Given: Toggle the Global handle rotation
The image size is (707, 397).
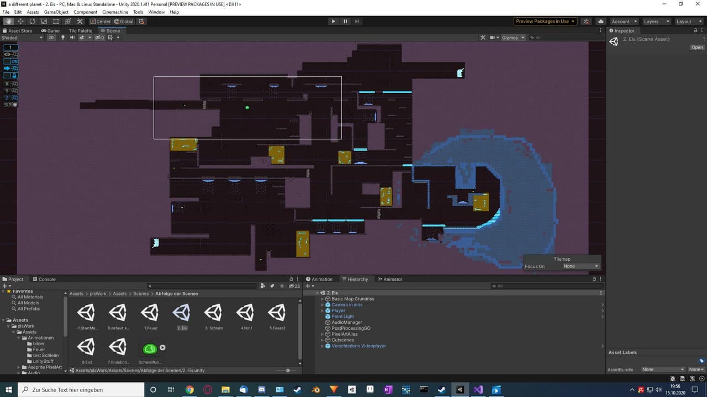Looking at the screenshot, I should (x=124, y=22).
